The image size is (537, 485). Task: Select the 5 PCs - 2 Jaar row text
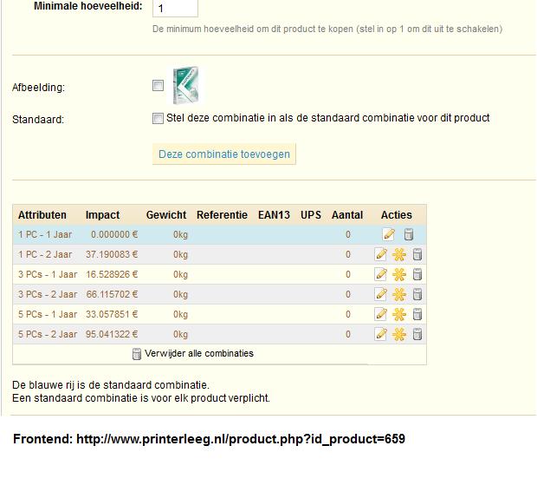pyautogui.click(x=48, y=334)
